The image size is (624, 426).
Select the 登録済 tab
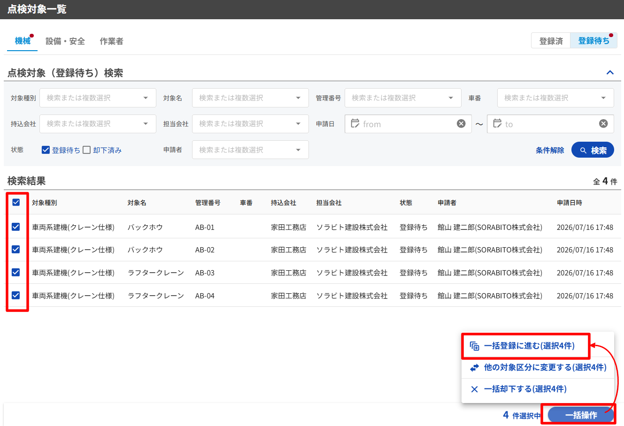(x=551, y=41)
